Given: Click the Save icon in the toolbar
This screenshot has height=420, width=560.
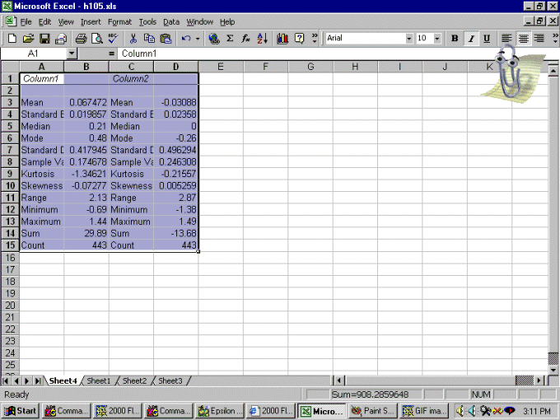Looking at the screenshot, I should tap(44, 39).
